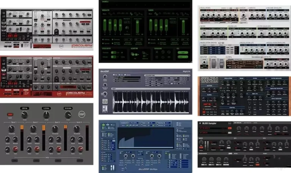
Task: Click the X-shaped Percussion icon
Action: [x=157, y=52]
